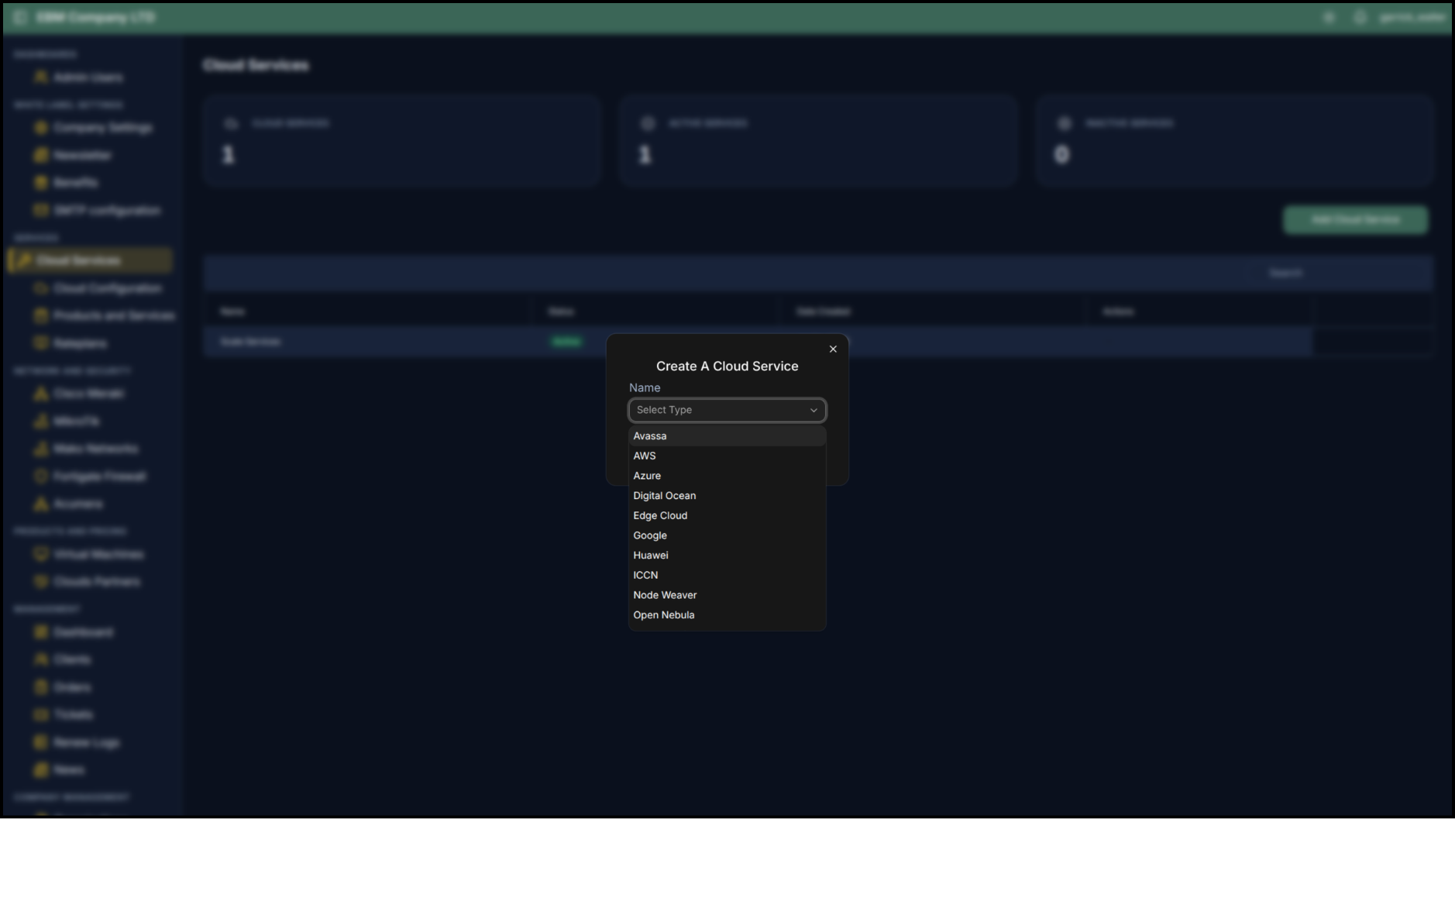Choose the Edge Cloud option
Image resolution: width=1455 pixels, height=905 pixels.
tap(727, 516)
